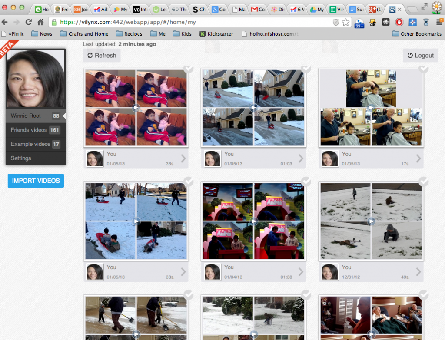Toggle checkmark on the snowy bushes video

tap(306, 295)
